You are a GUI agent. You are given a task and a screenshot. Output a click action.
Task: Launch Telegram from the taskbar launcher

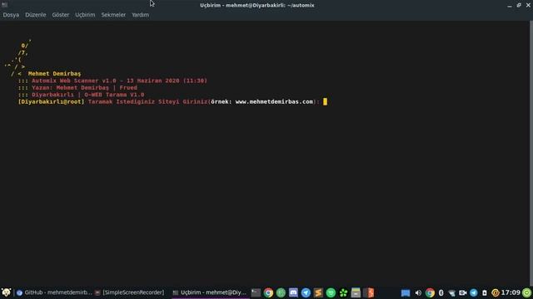point(306,292)
